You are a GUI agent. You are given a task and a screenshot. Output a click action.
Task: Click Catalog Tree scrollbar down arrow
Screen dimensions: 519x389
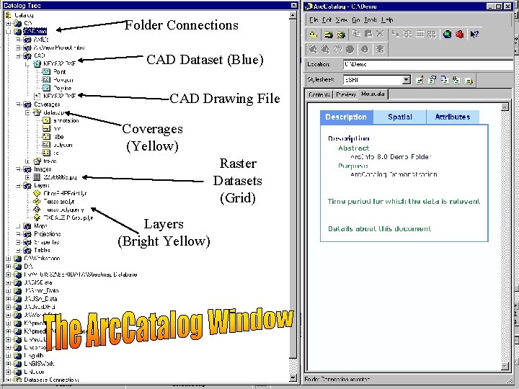pos(293,377)
